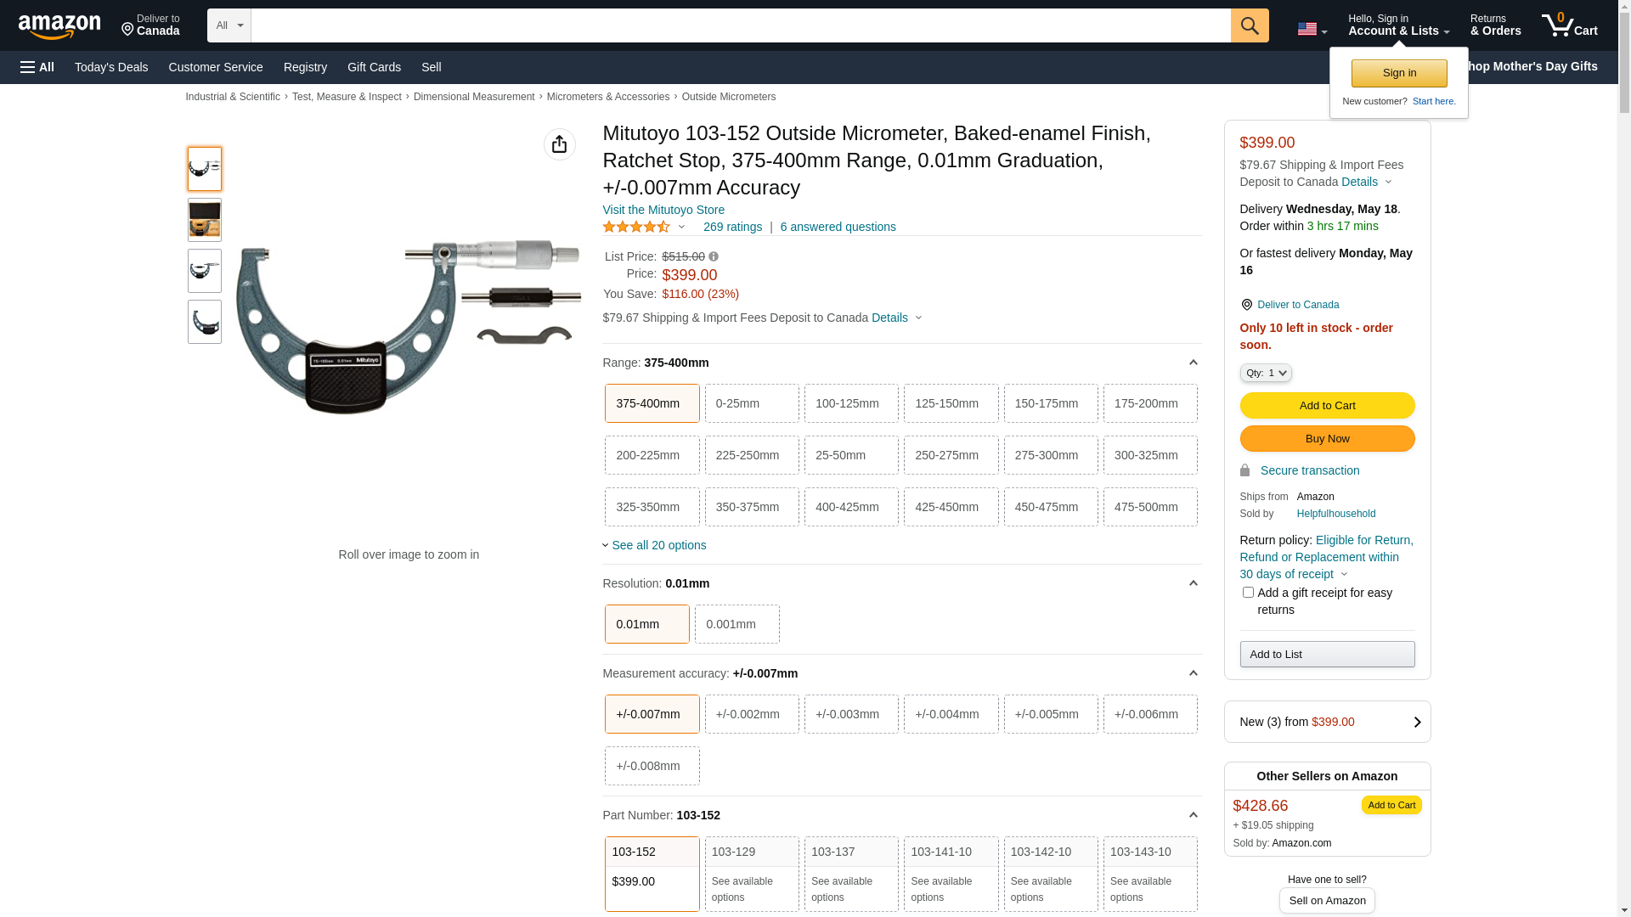Expand See all 20 options
The image size is (1631, 917).
657,545
